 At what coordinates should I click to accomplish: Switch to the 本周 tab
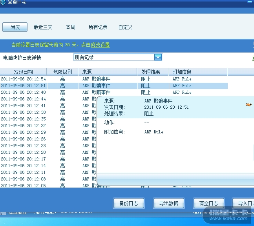(x=70, y=27)
